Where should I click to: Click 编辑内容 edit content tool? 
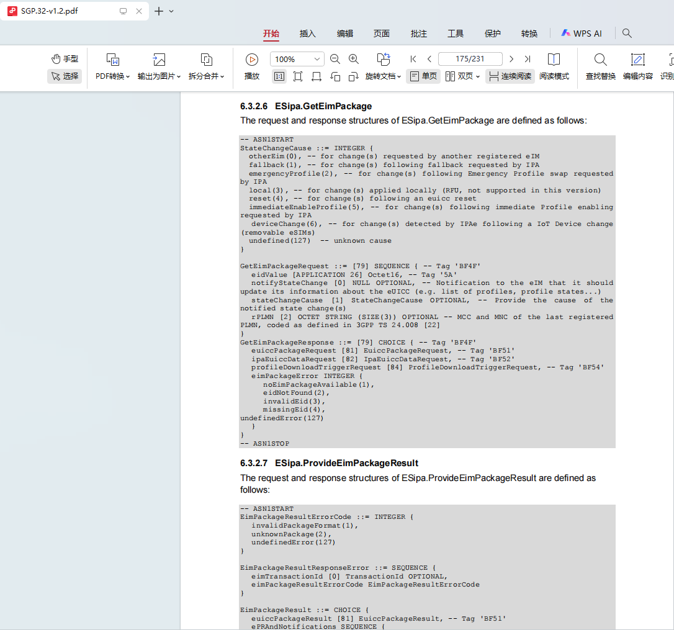tap(638, 66)
